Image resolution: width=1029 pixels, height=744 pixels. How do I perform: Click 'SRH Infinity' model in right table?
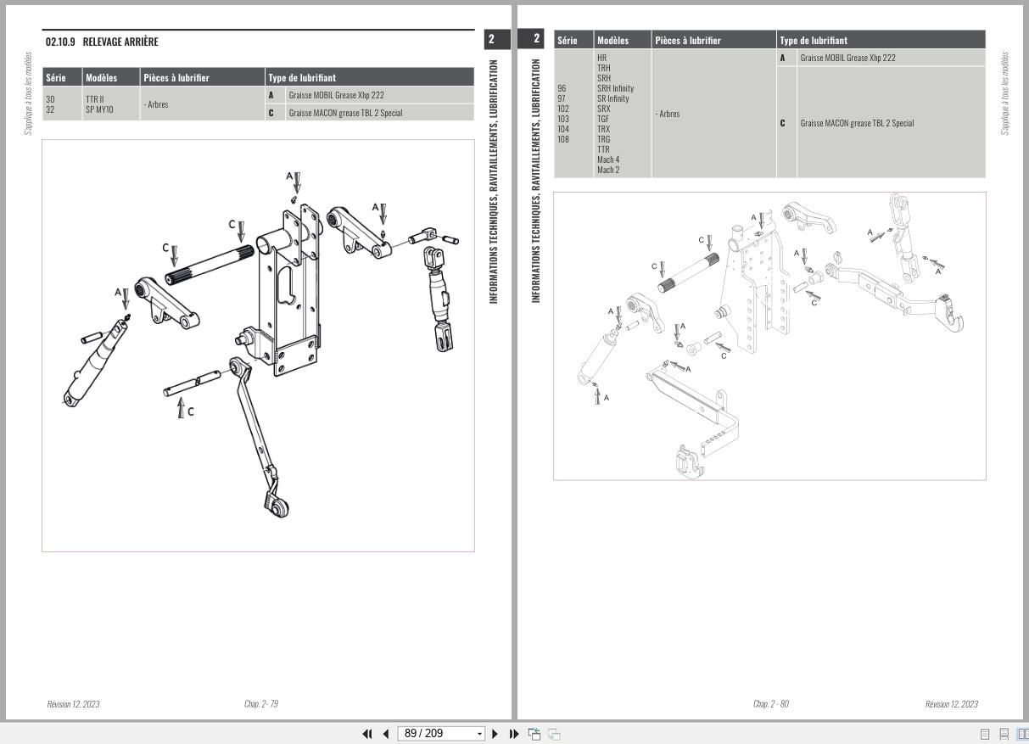coord(615,88)
